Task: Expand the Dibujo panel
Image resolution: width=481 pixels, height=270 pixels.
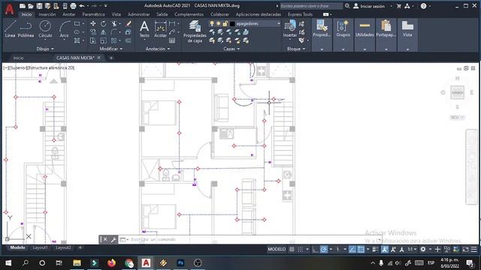Action: (45, 49)
